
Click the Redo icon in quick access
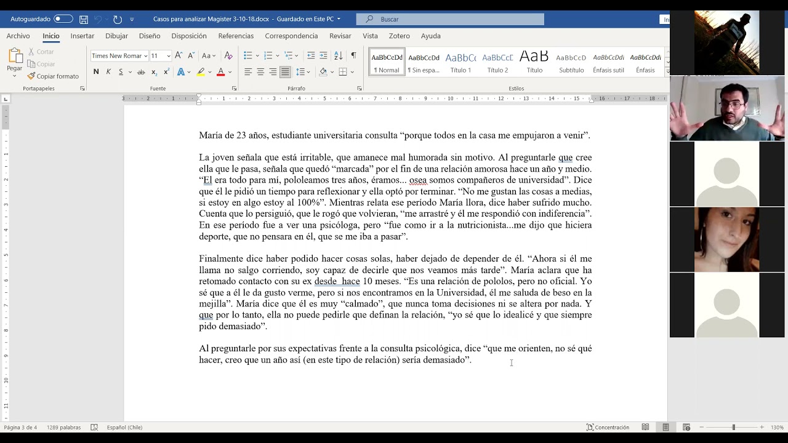point(118,20)
